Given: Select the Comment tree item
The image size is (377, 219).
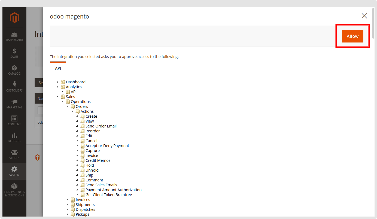Looking at the screenshot, I should pyautogui.click(x=94, y=180).
